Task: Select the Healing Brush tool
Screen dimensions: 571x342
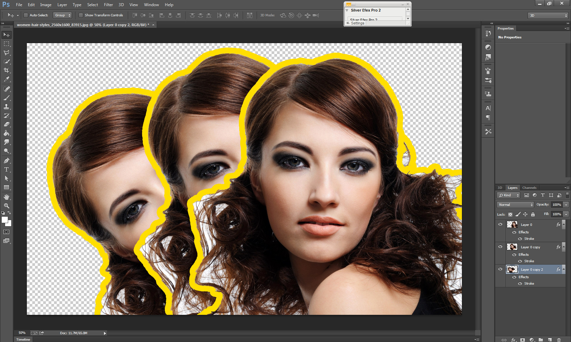Action: pos(6,89)
